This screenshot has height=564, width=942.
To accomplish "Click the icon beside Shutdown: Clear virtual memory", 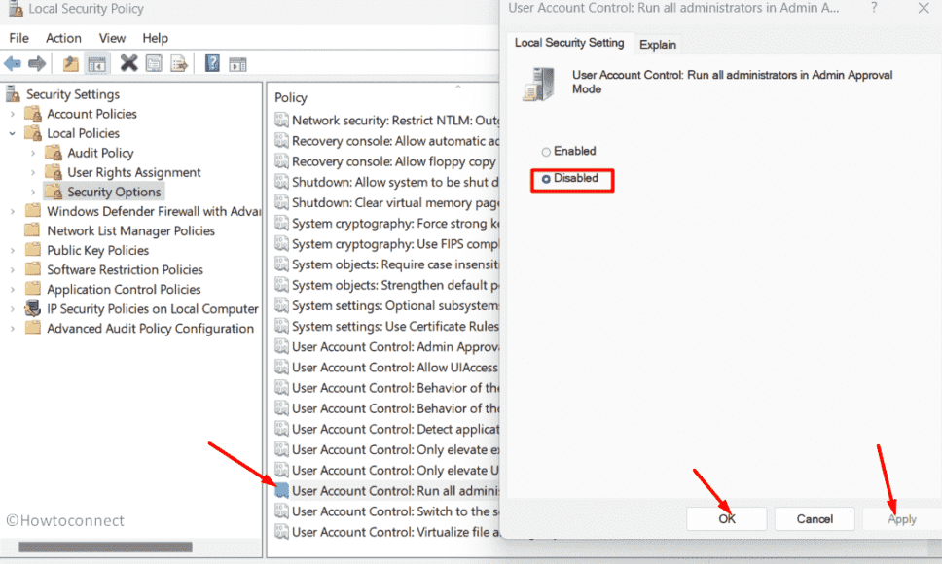I will click(281, 202).
